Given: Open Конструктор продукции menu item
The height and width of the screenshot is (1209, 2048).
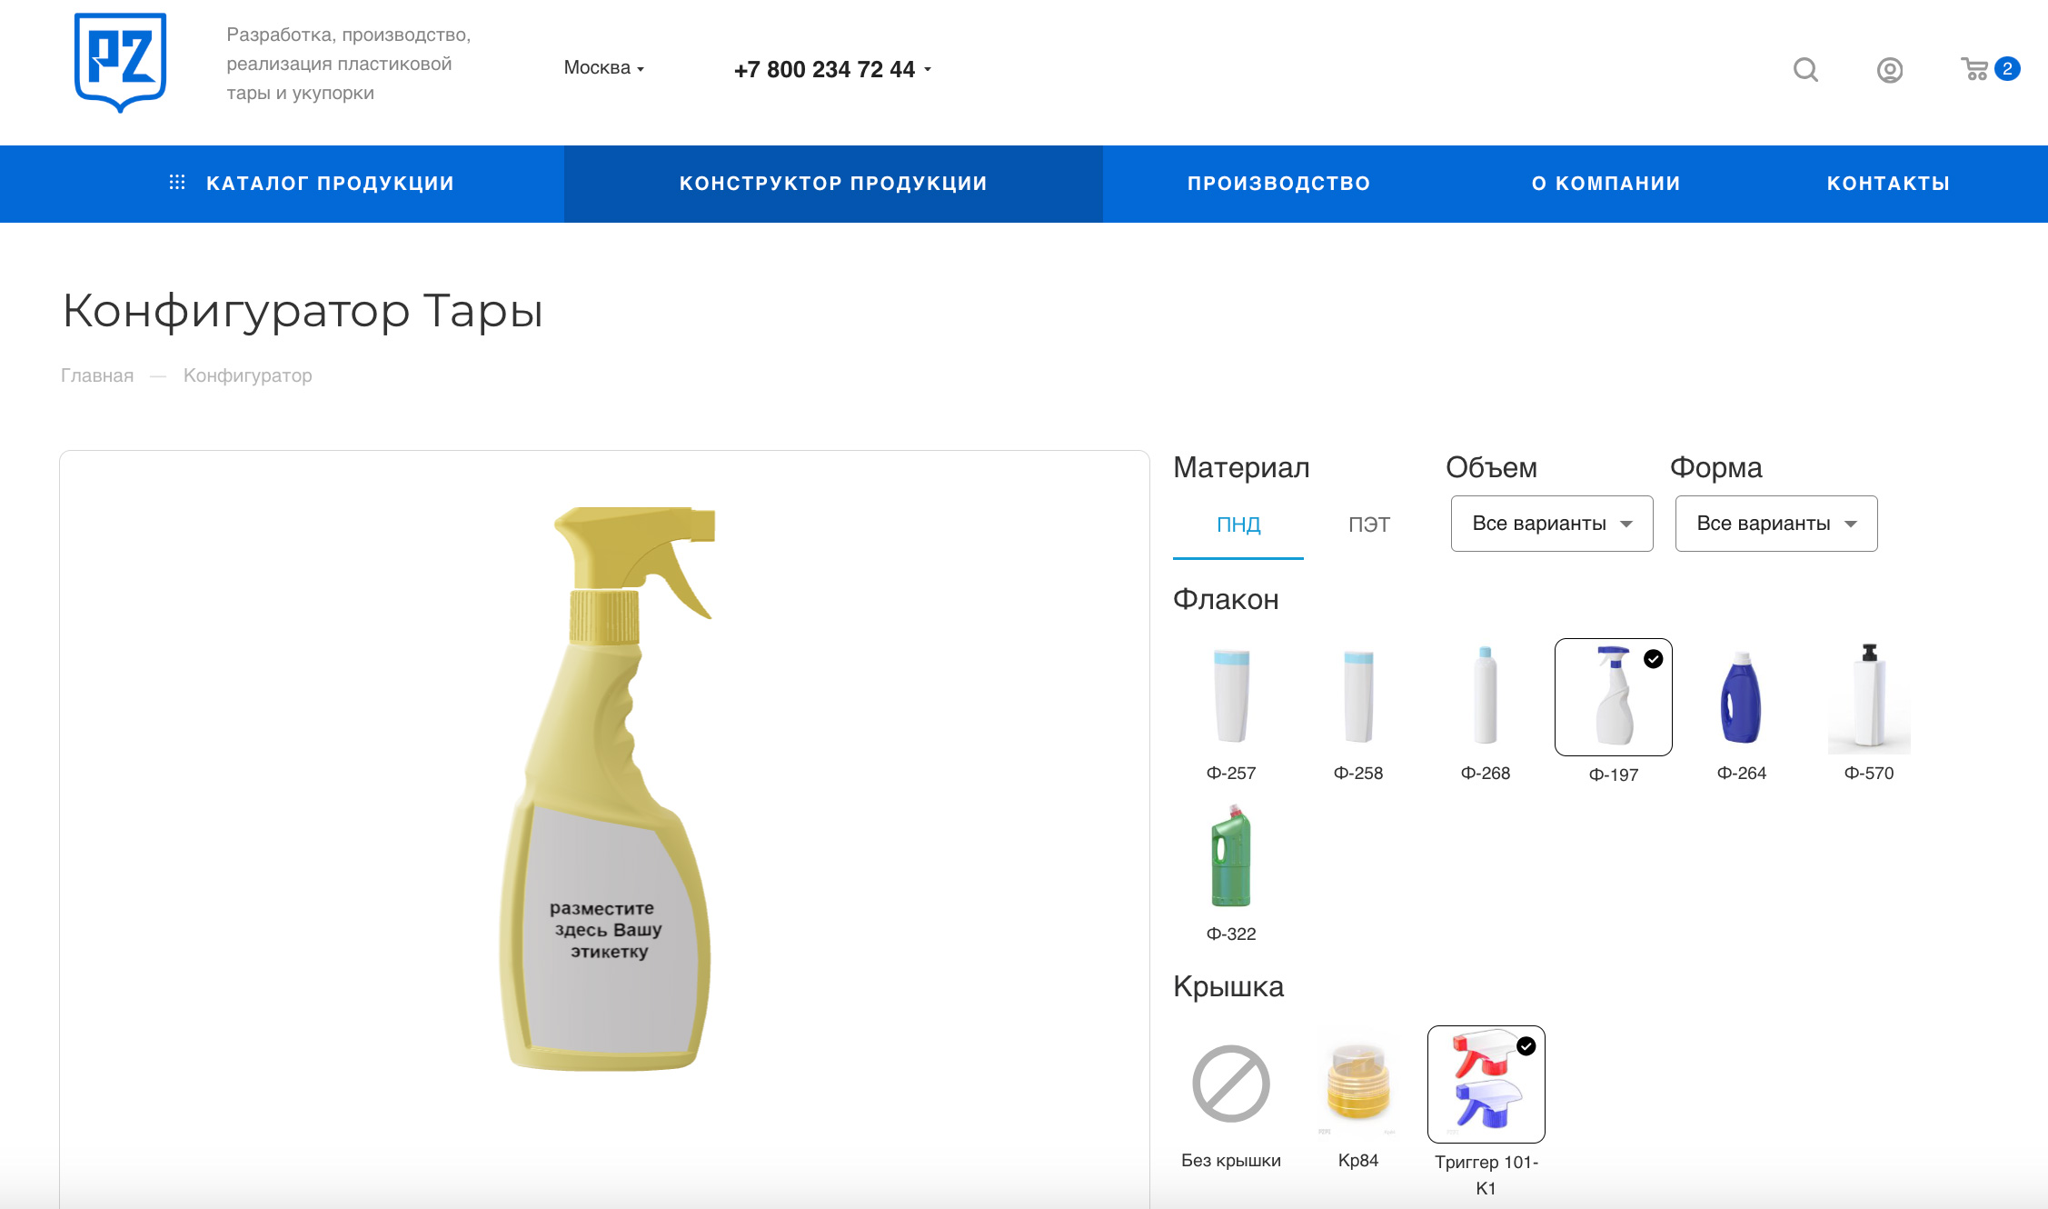Looking at the screenshot, I should (x=833, y=184).
